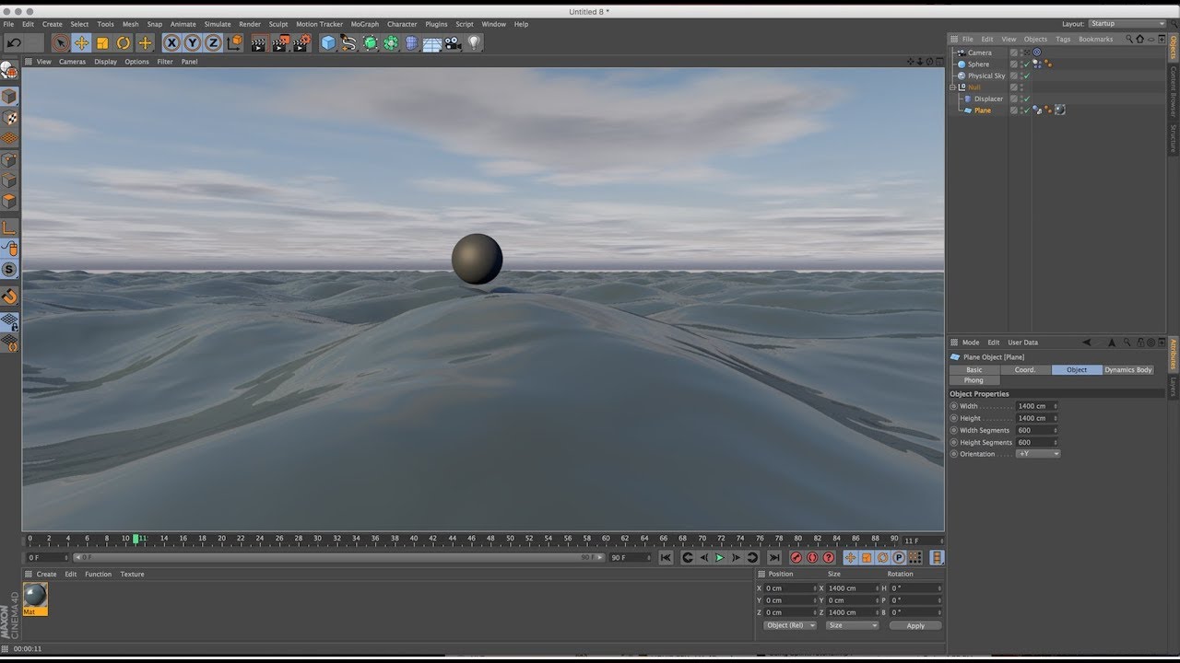Screen dimensions: 1180x663
Task: Toggle the Parameter 'P' keyframe option
Action: click(899, 558)
